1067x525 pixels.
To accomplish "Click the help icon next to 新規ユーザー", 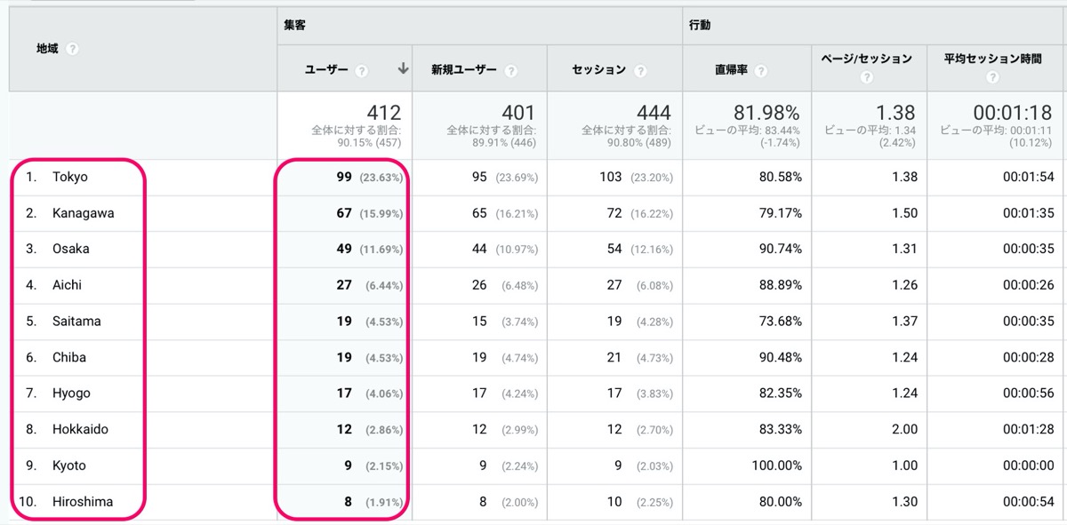I will click(x=510, y=70).
